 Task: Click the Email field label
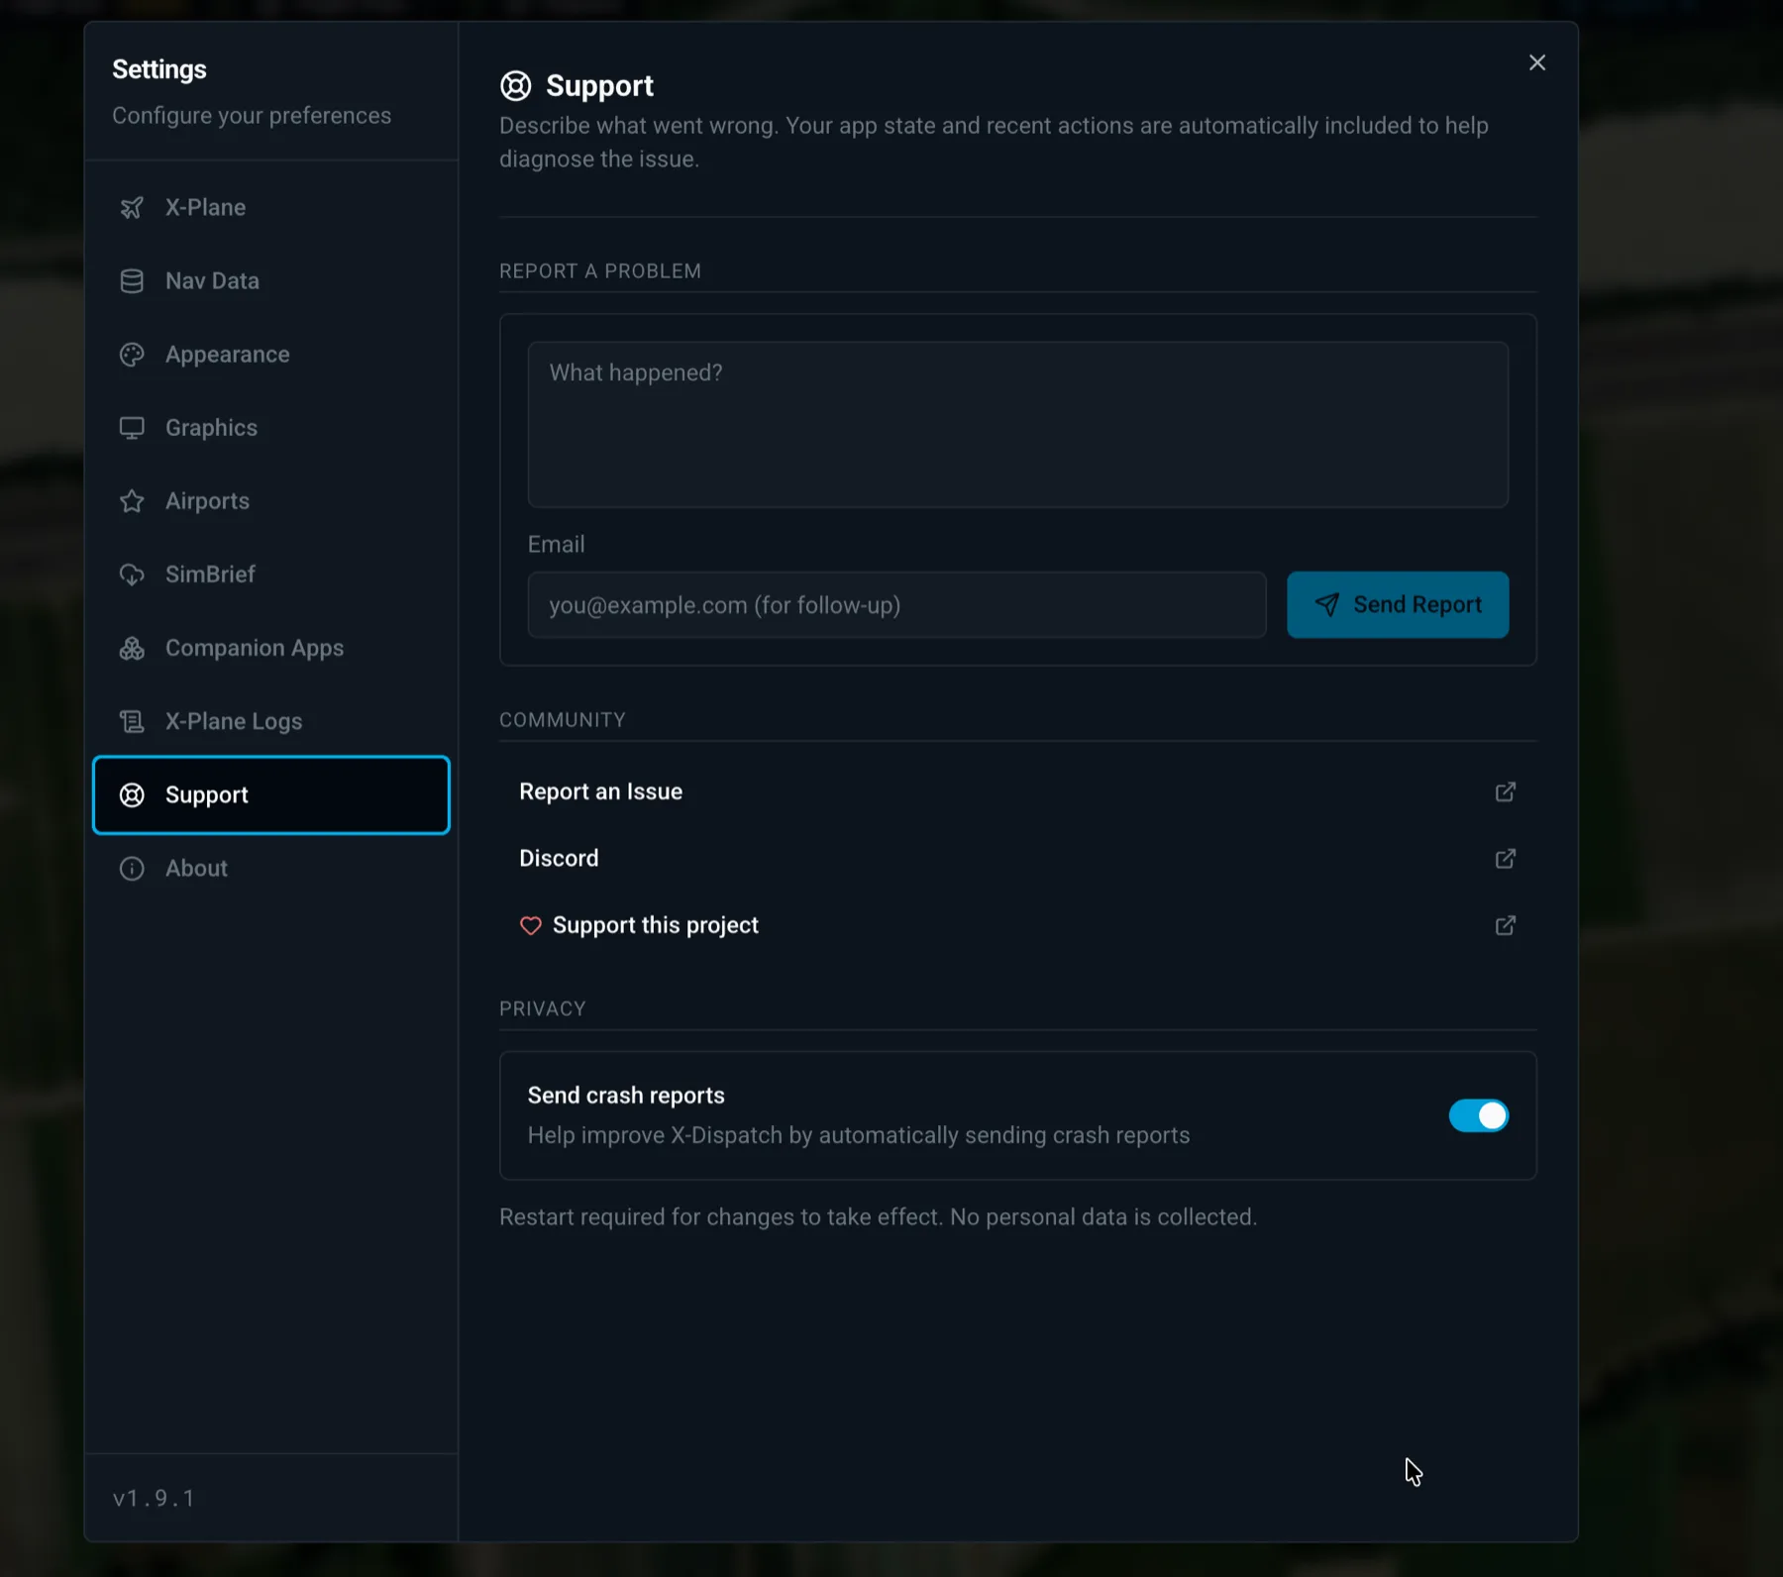556,544
